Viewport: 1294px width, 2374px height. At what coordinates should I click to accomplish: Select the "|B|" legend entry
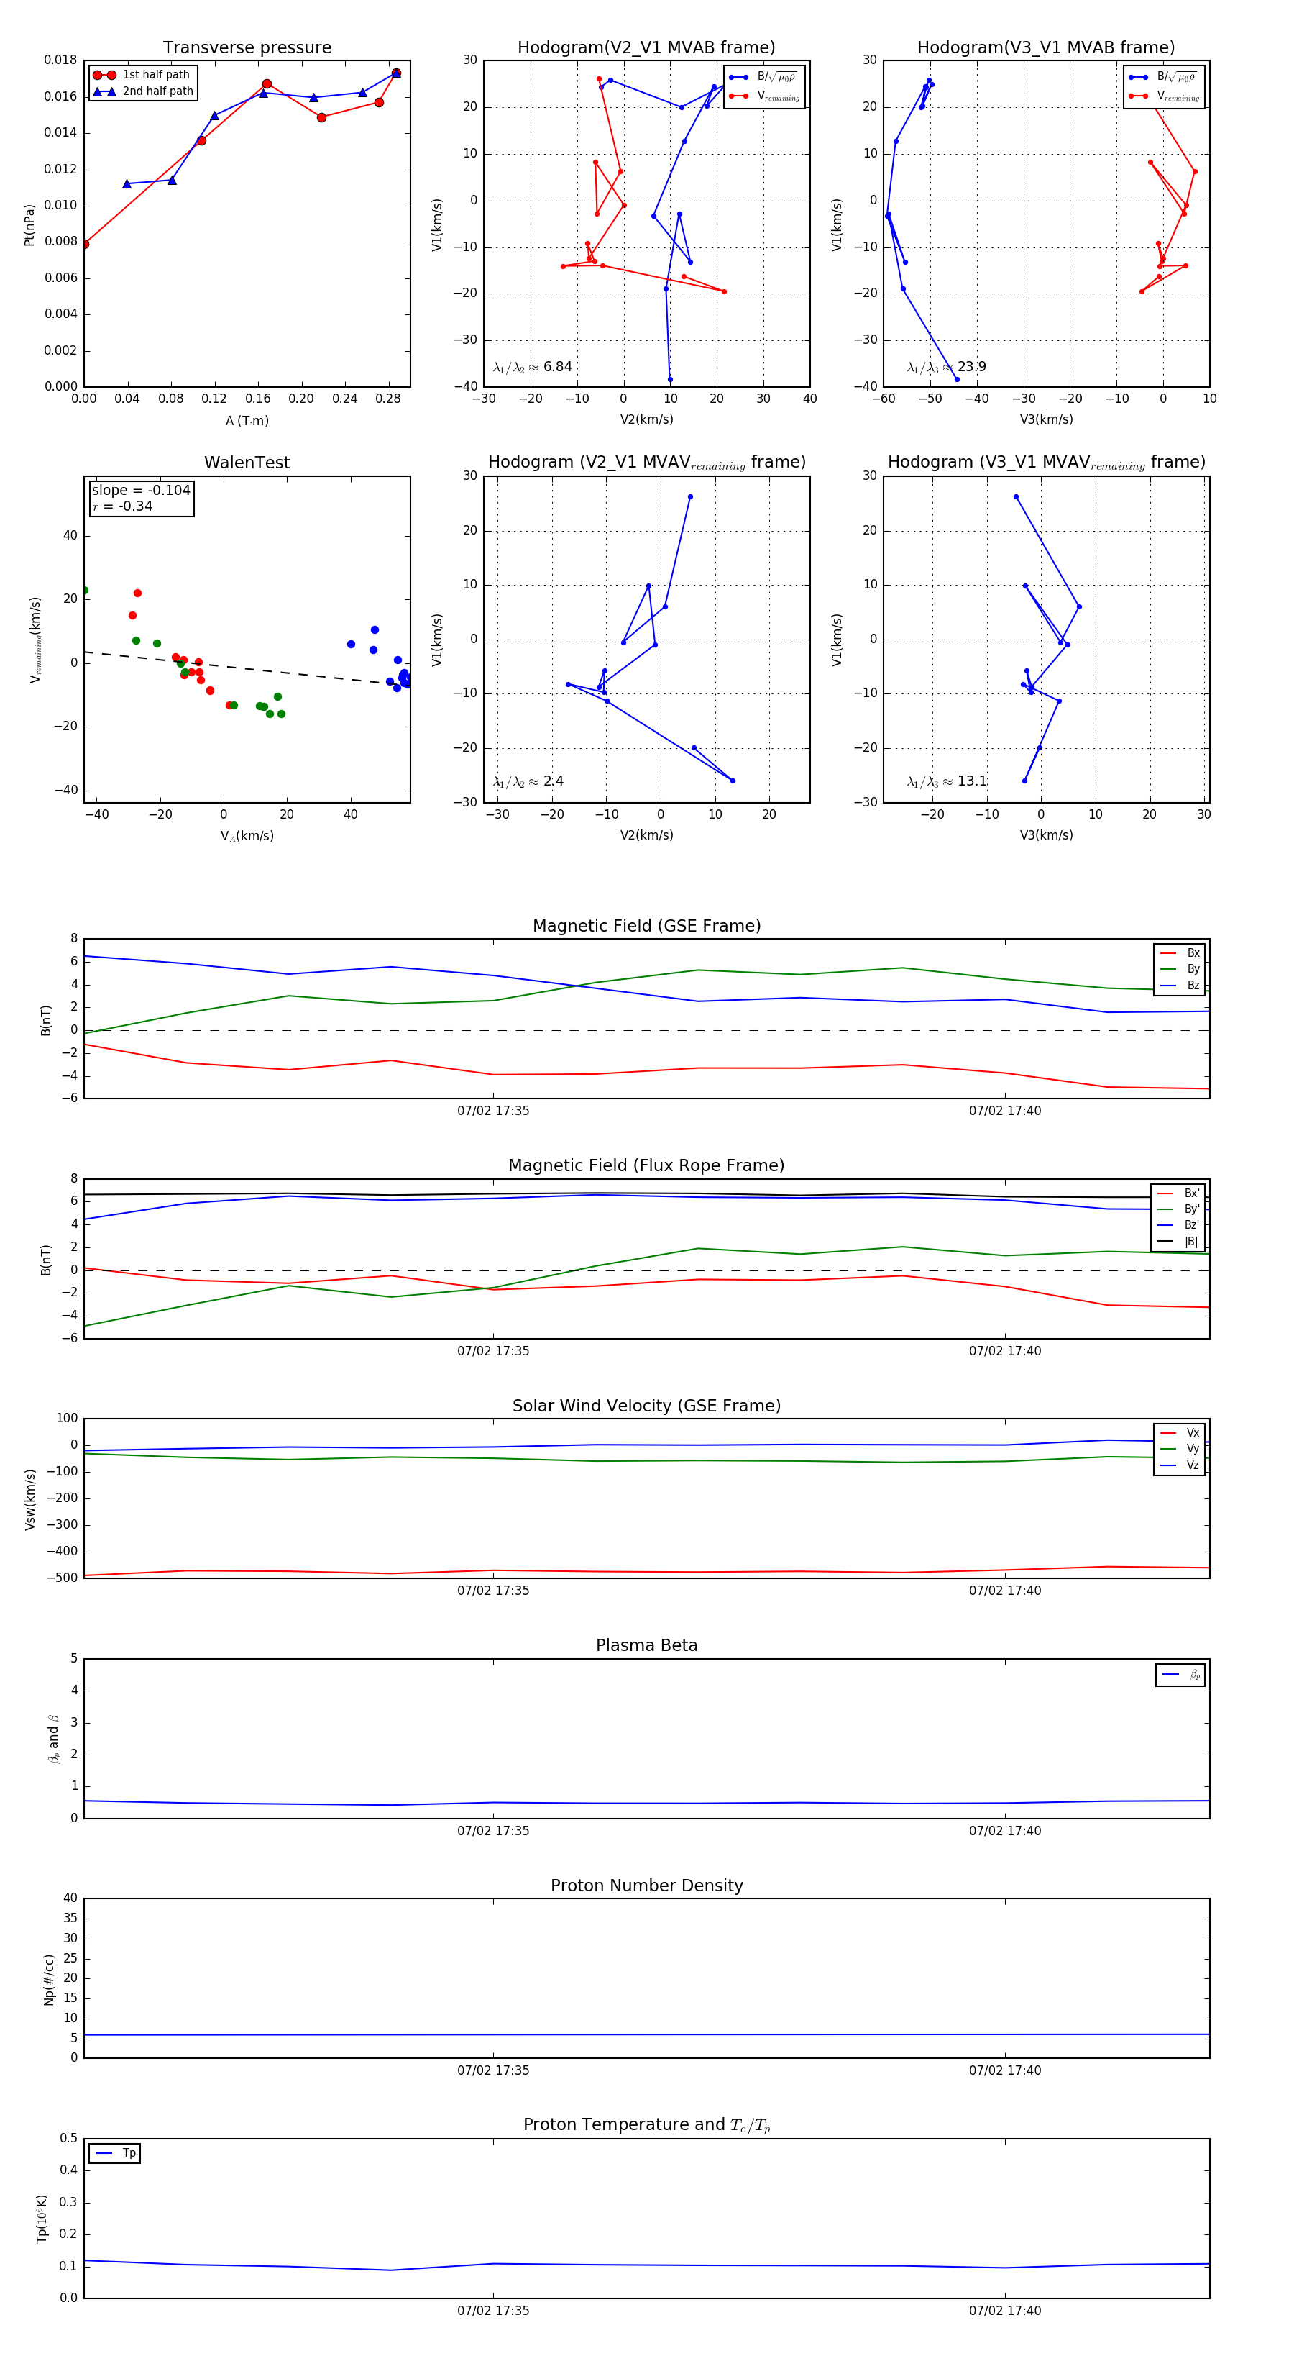tap(1178, 1242)
